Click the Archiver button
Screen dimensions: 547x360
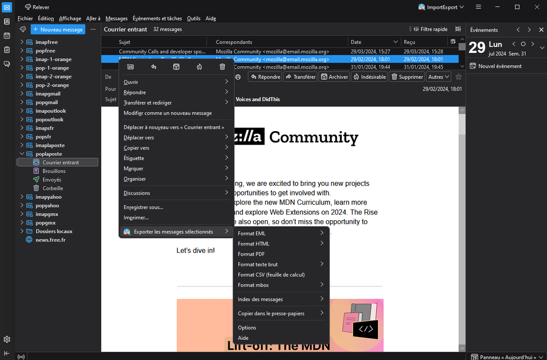tap(334, 77)
